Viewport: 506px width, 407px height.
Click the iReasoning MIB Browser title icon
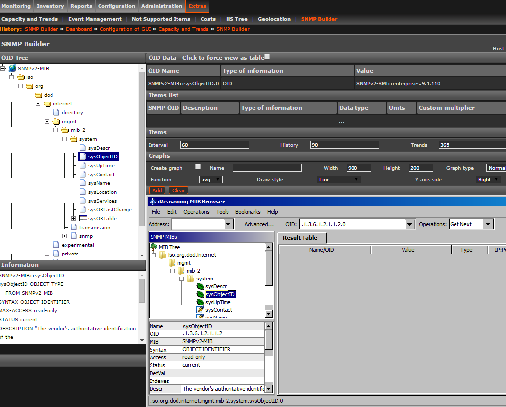(x=152, y=202)
